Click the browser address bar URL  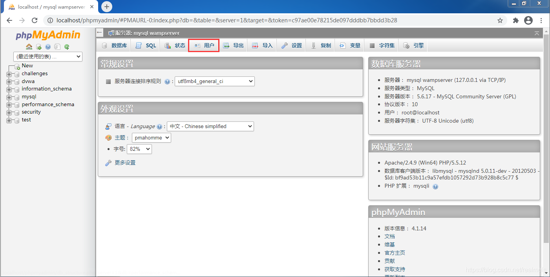(227, 20)
